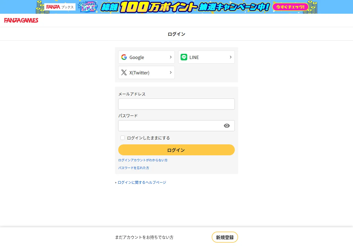Click the FANZA ブックス logo in banner

coord(60,7)
